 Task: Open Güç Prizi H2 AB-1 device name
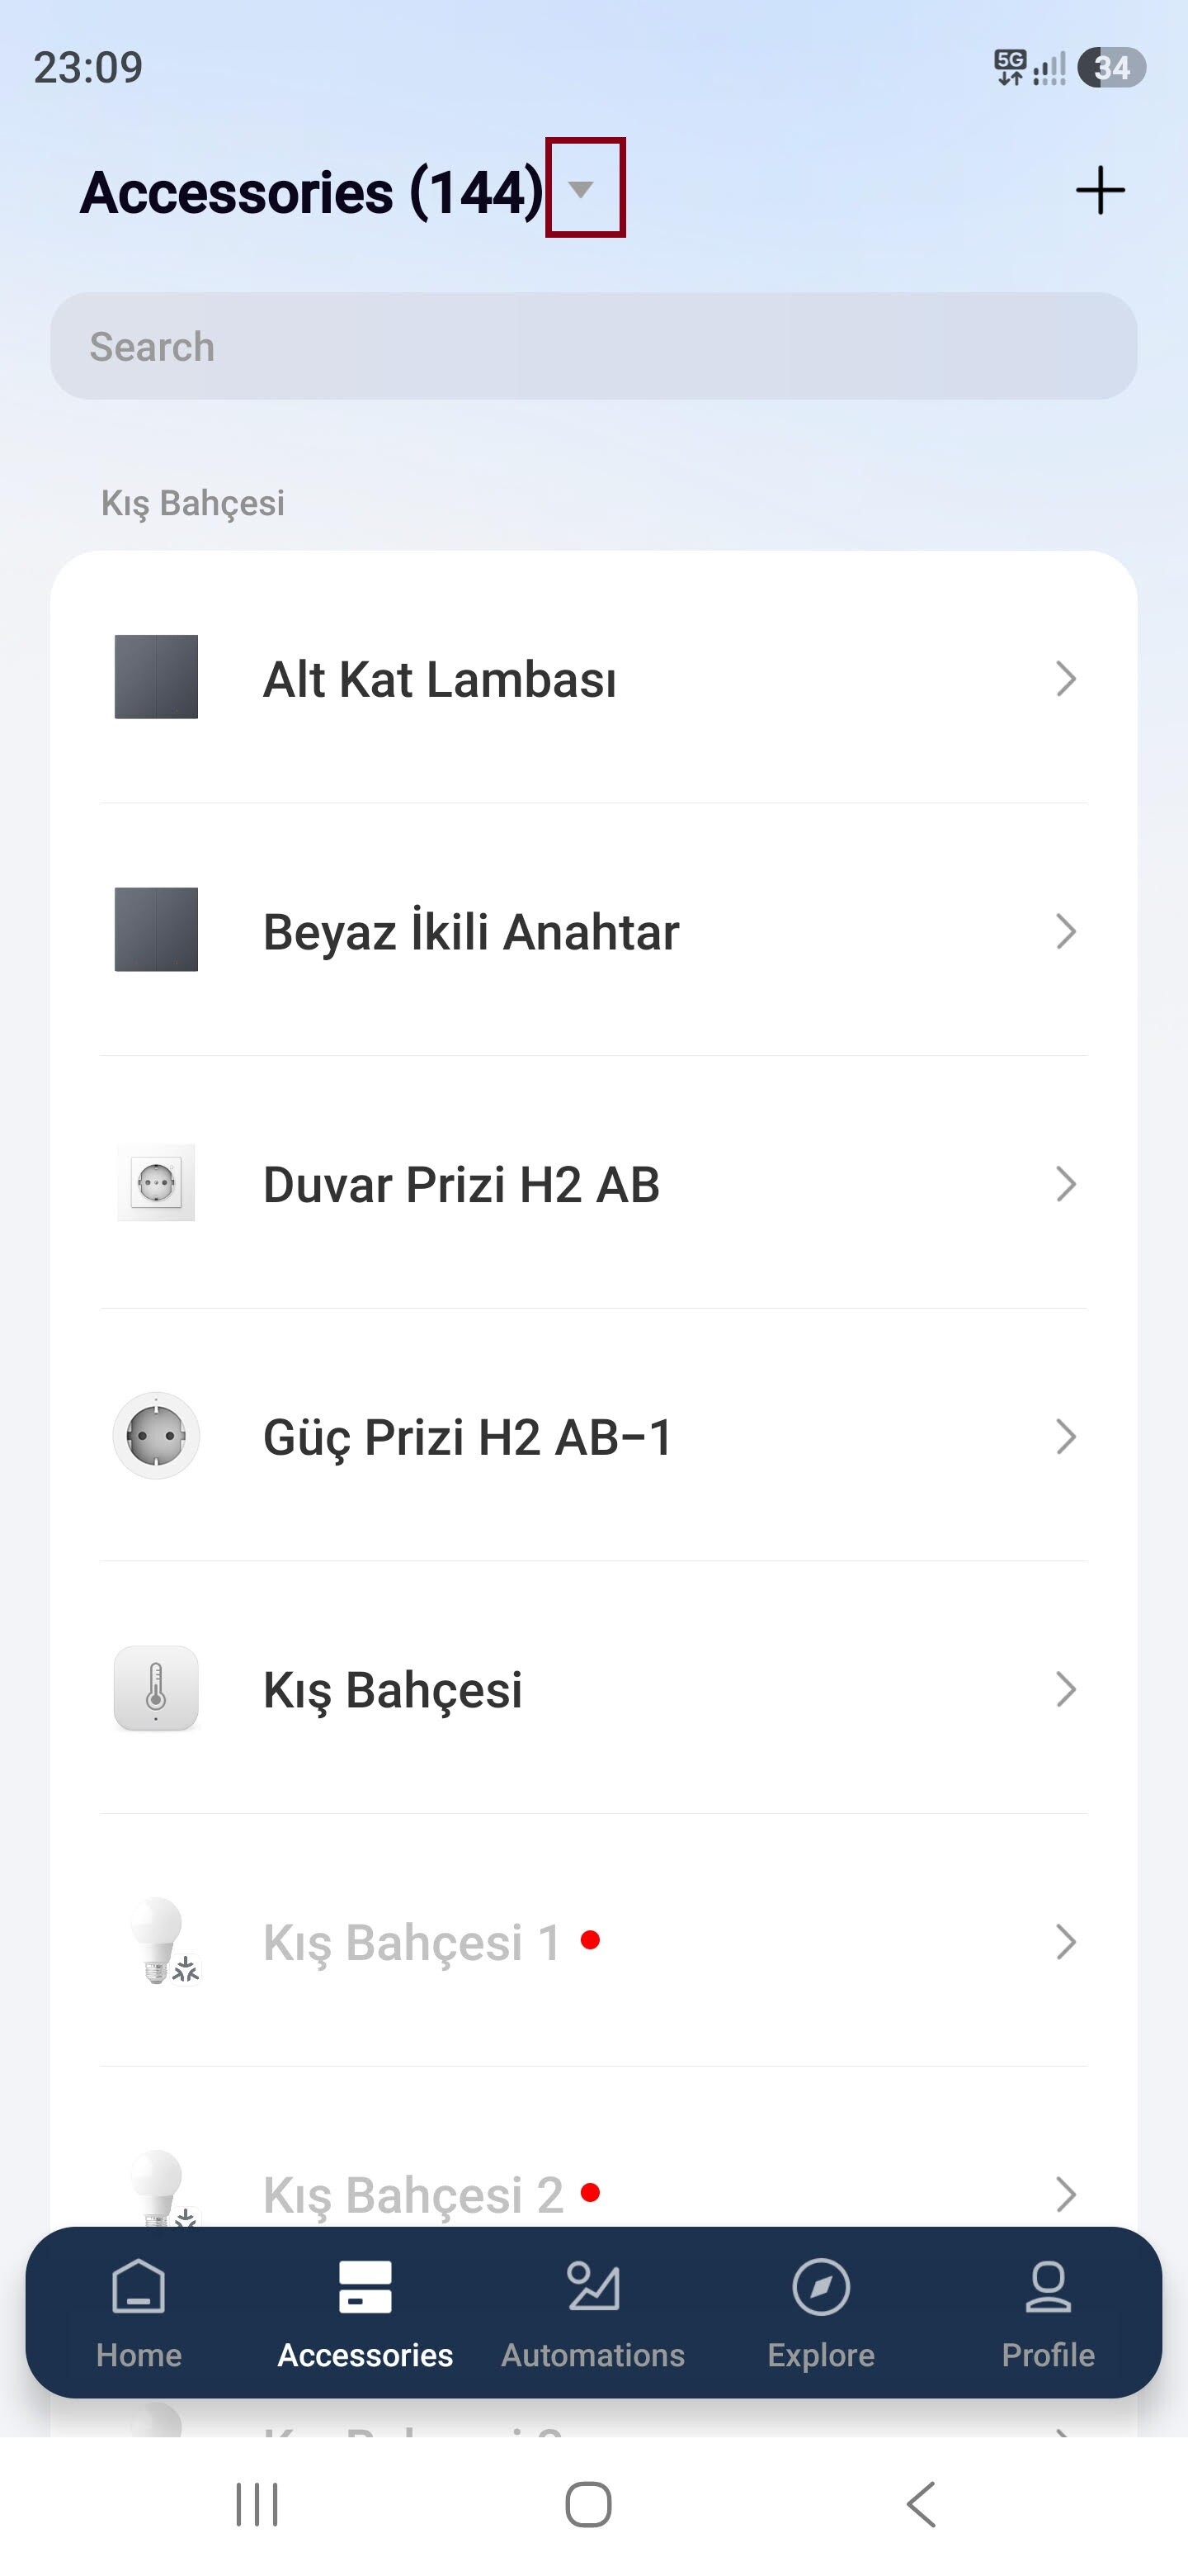[468, 1437]
